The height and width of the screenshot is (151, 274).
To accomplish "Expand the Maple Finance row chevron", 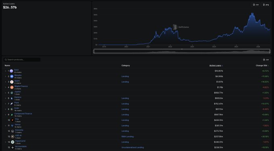I will (x=5, y=87).
